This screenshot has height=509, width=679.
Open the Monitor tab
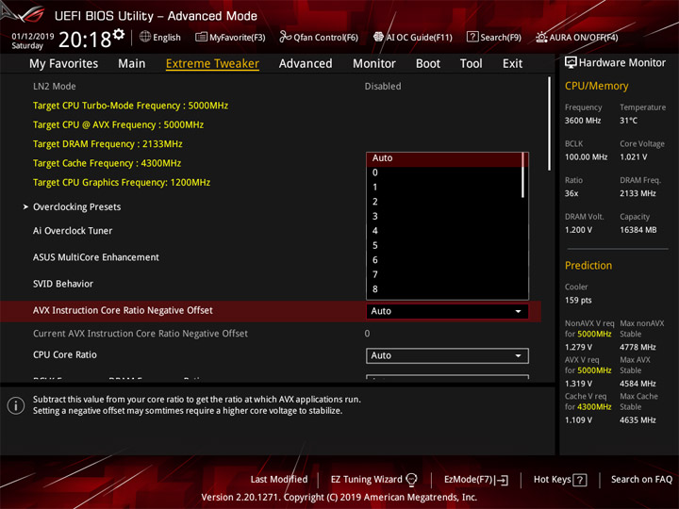click(x=374, y=64)
